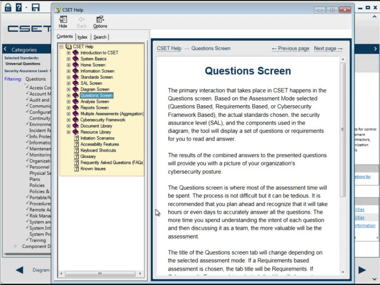The height and width of the screenshot is (285, 380).
Task: Click the right chevron in the blue header bar
Action: point(375,49)
